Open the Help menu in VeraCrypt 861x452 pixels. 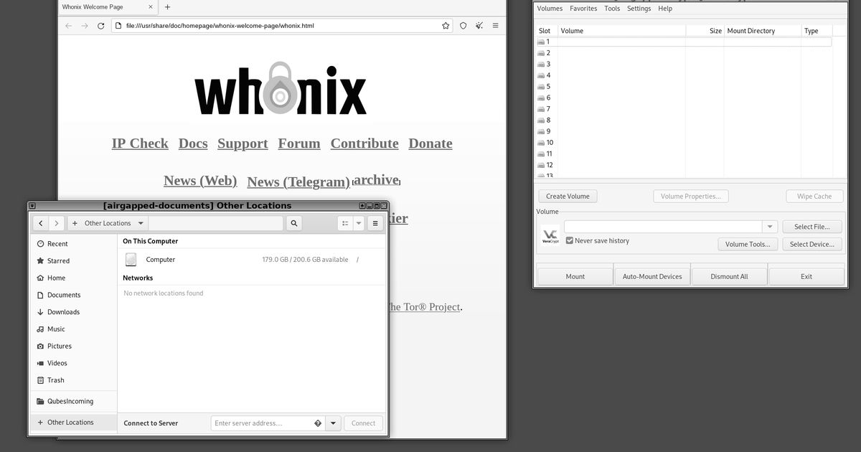tap(665, 9)
